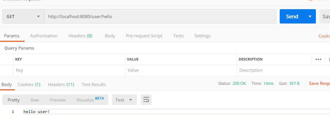The height and width of the screenshot is (117, 330).
Task: Open the request Settings tab
Action: coord(202,36)
